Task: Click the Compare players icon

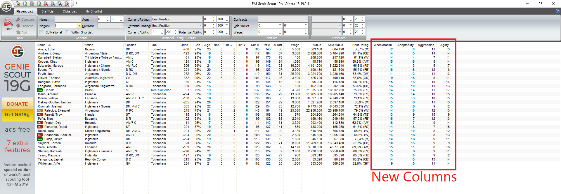Action: click(x=18, y=20)
